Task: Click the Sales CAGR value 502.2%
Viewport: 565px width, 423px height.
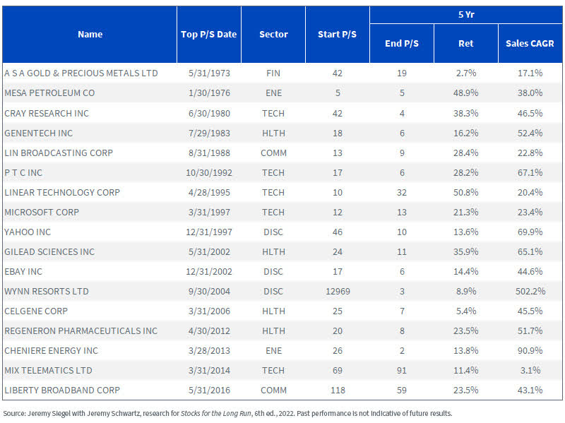Action: (x=530, y=292)
